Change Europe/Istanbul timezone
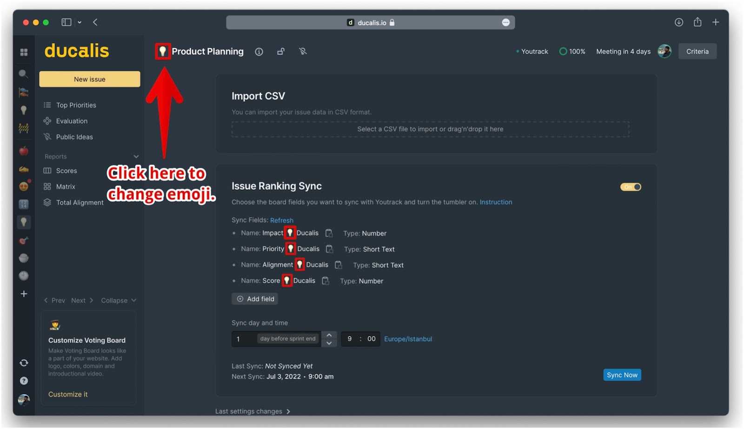The image size is (744, 429). [x=408, y=339]
